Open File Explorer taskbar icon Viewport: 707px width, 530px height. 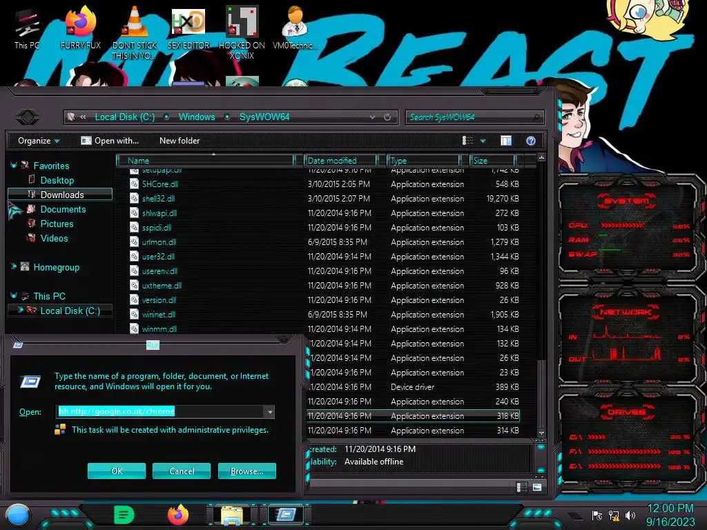pyautogui.click(x=232, y=515)
